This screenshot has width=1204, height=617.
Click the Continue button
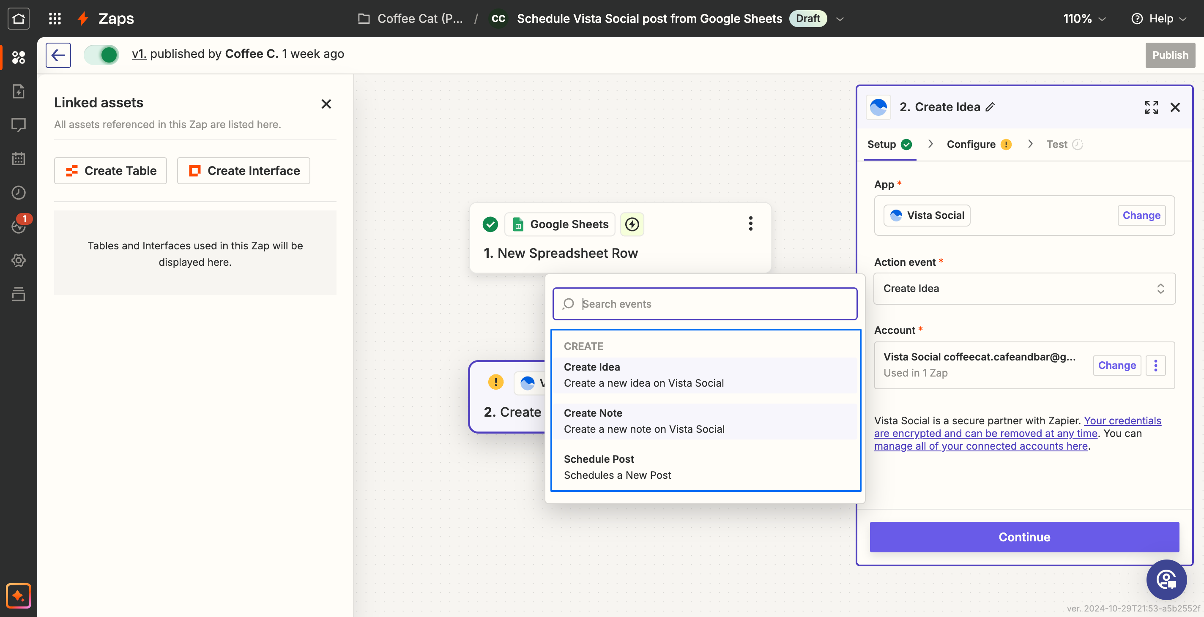pos(1024,537)
